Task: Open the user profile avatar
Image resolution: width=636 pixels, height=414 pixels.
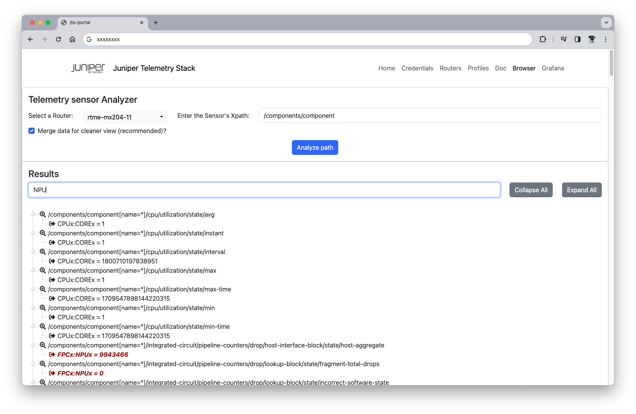Action: click(592, 39)
